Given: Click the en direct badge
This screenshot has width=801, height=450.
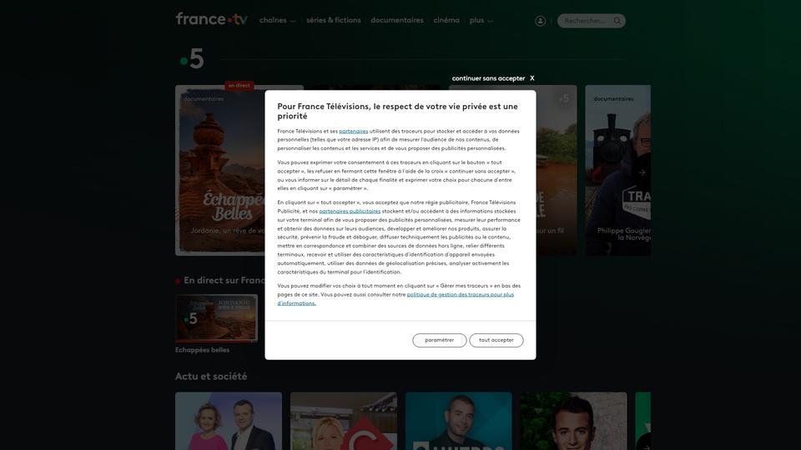Looking at the screenshot, I should (239, 86).
